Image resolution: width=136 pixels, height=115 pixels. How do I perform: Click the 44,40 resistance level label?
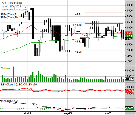click(x=78, y=25)
